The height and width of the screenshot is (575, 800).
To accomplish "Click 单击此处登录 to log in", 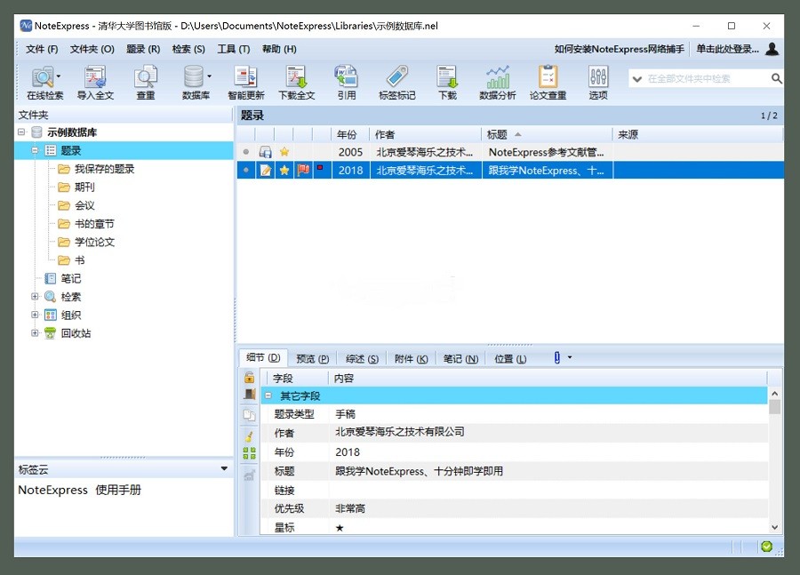I will [727, 49].
